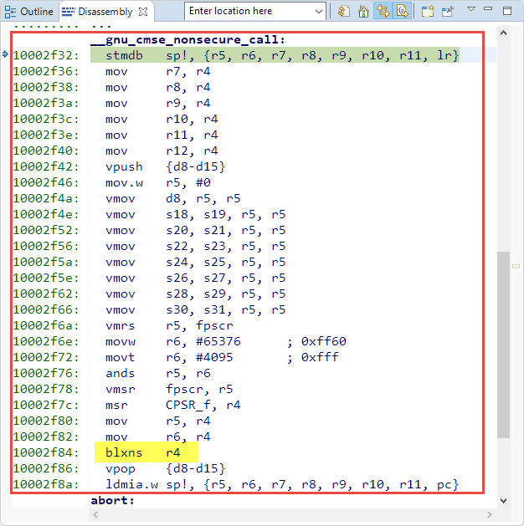The width and height of the screenshot is (524, 526).
Task: Toggle Pin to Debug Context icon
Action: pyautogui.click(x=448, y=12)
